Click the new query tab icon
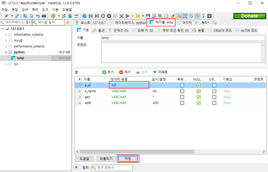 click(x=214, y=22)
